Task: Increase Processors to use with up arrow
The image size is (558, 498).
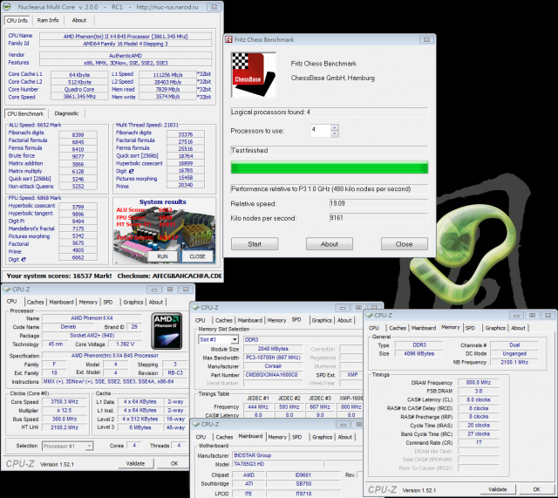Action: [x=334, y=127]
